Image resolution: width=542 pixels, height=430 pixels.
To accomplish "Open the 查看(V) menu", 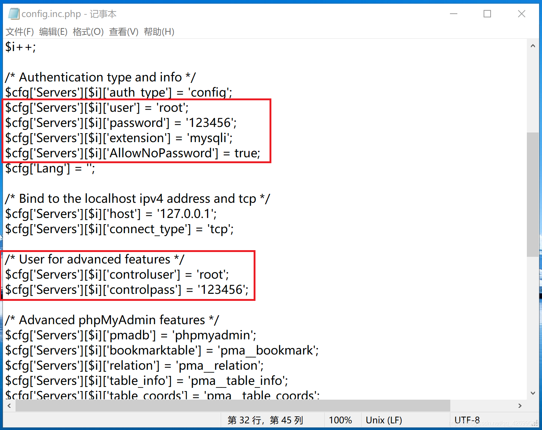I will [x=124, y=32].
